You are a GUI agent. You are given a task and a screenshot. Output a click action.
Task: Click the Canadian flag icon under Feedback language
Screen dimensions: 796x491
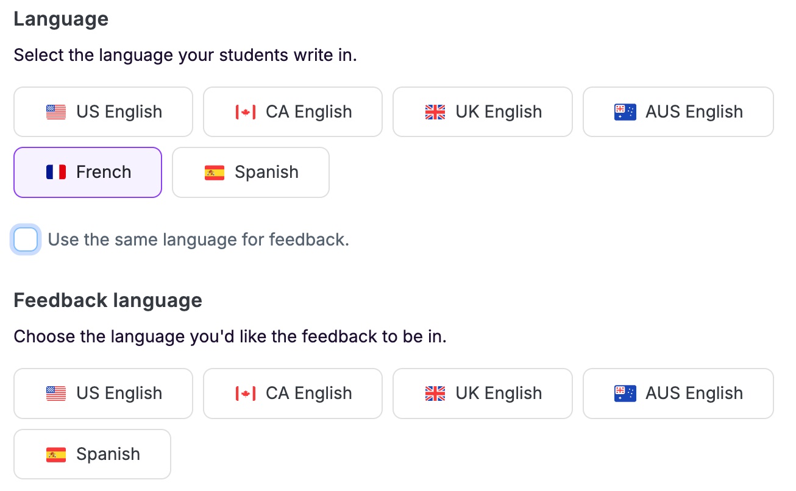point(246,394)
